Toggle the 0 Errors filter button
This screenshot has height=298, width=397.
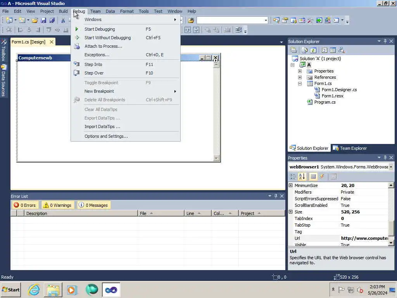[x=25, y=205]
